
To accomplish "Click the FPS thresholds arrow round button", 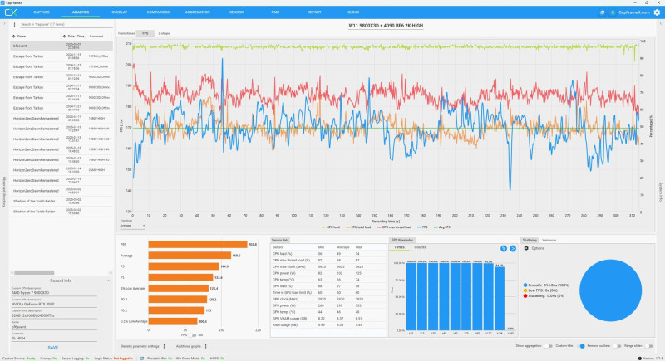I will (x=513, y=248).
